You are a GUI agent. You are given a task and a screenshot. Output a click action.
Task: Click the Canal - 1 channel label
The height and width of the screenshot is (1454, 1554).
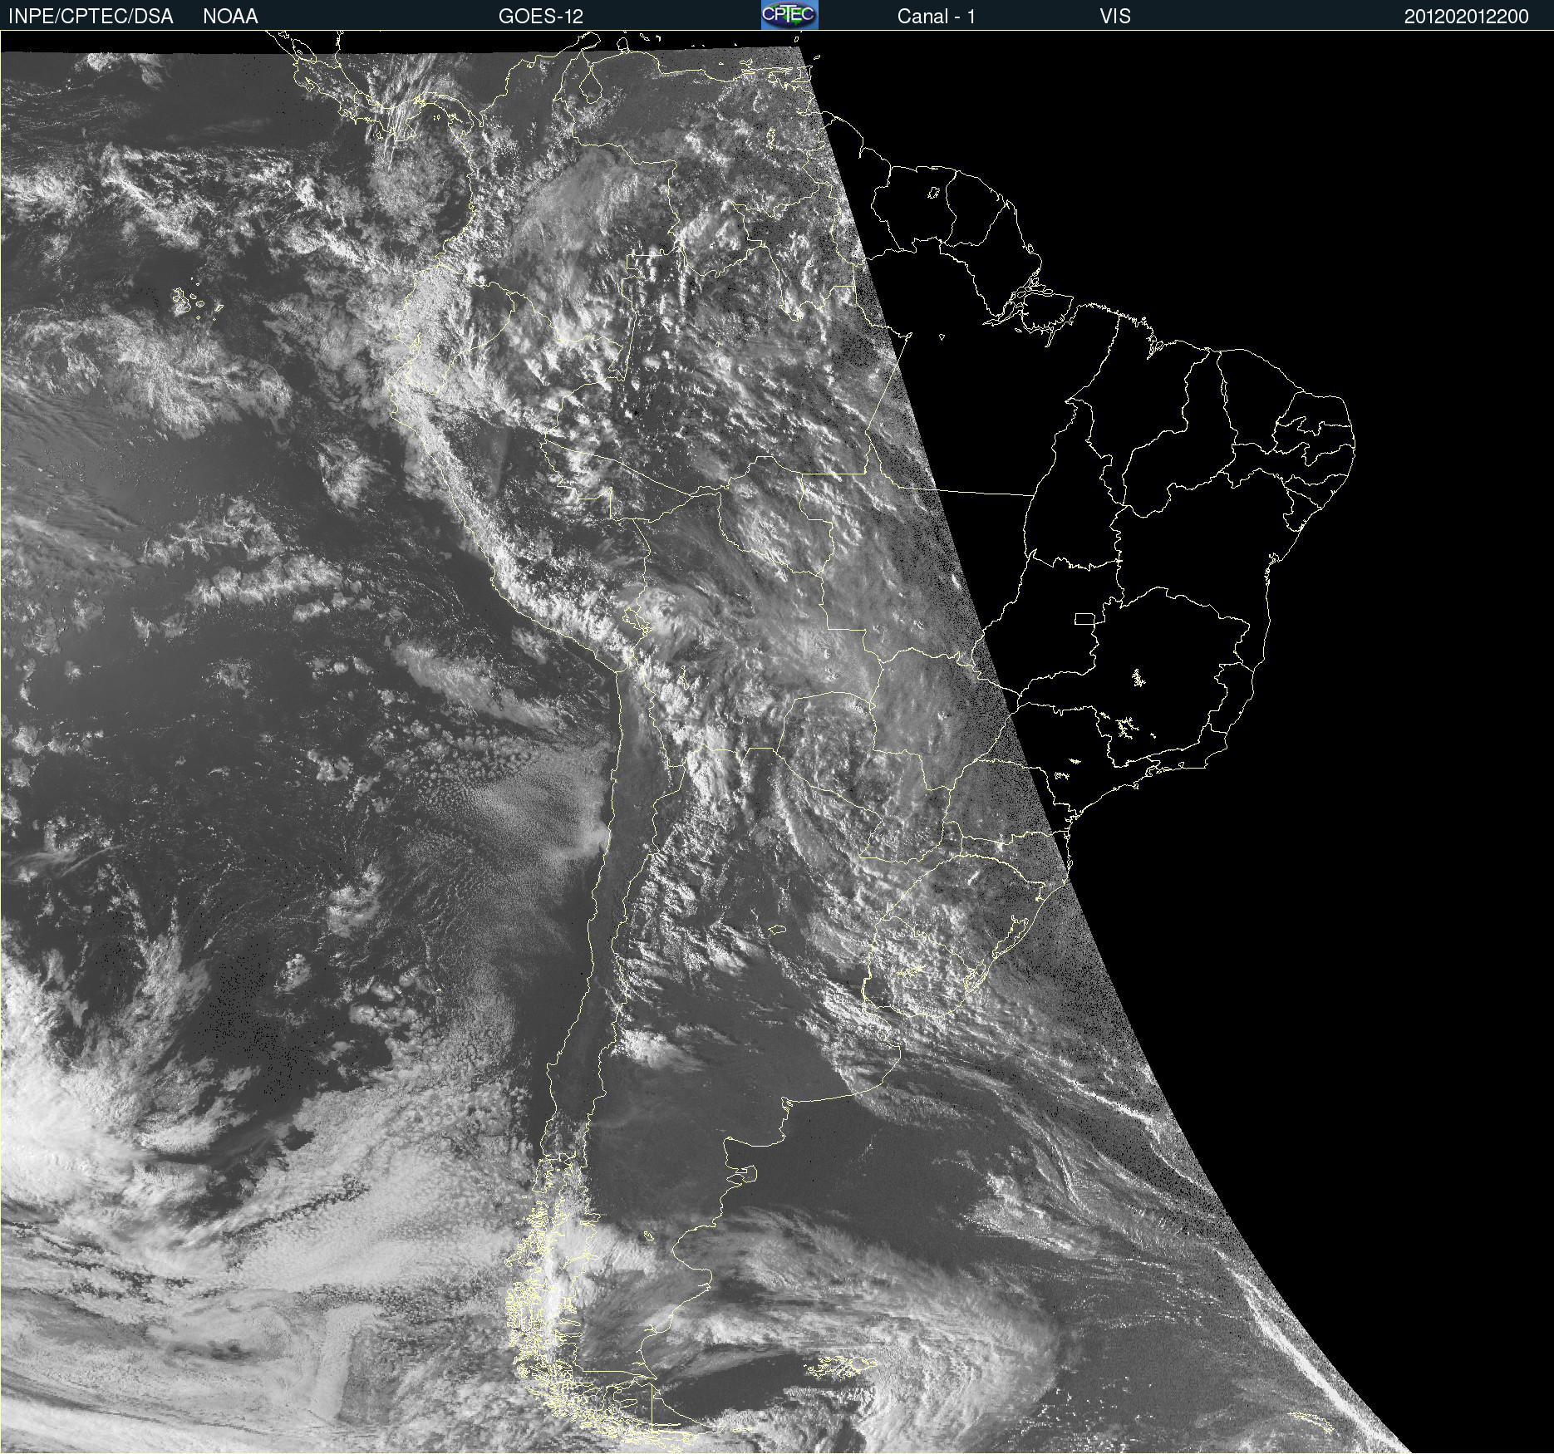pyautogui.click(x=936, y=17)
